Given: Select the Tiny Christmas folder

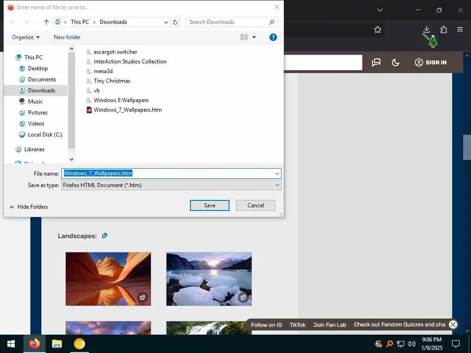Looking at the screenshot, I should 112,81.
